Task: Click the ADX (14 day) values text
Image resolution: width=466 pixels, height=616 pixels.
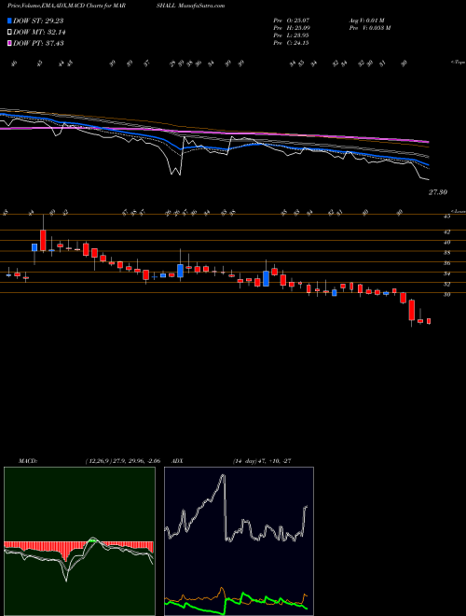Action: click(262, 461)
